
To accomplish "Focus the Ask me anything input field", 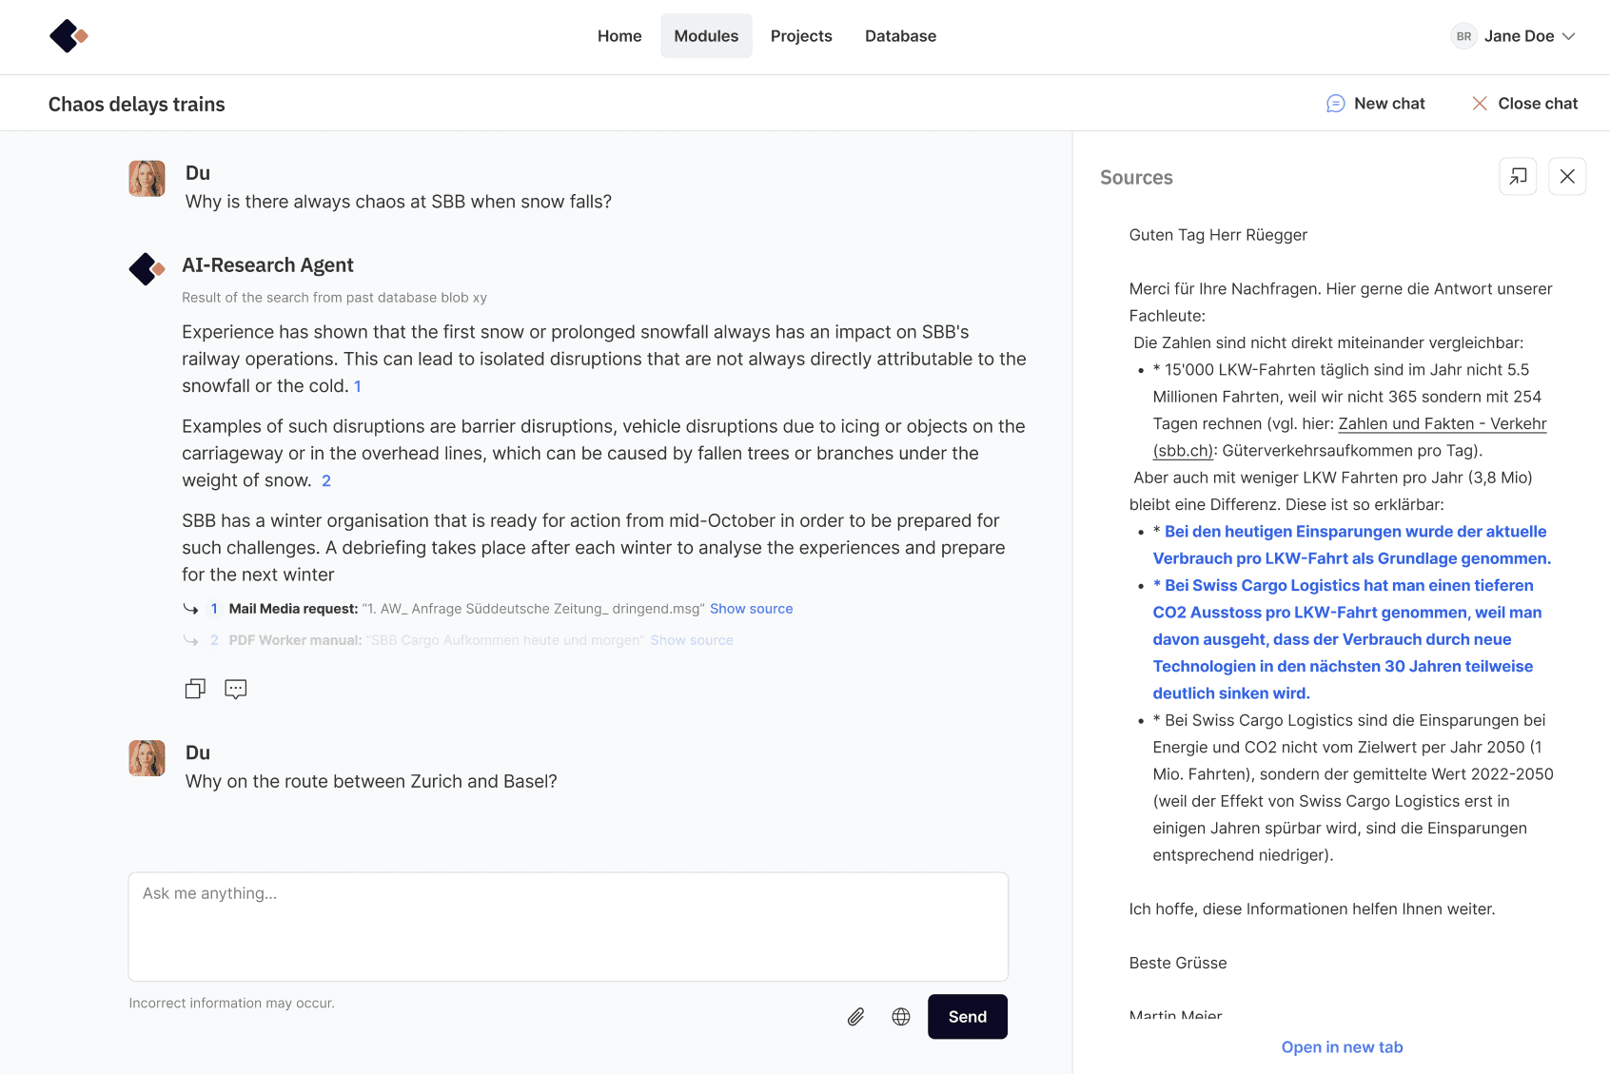I will point(568,927).
